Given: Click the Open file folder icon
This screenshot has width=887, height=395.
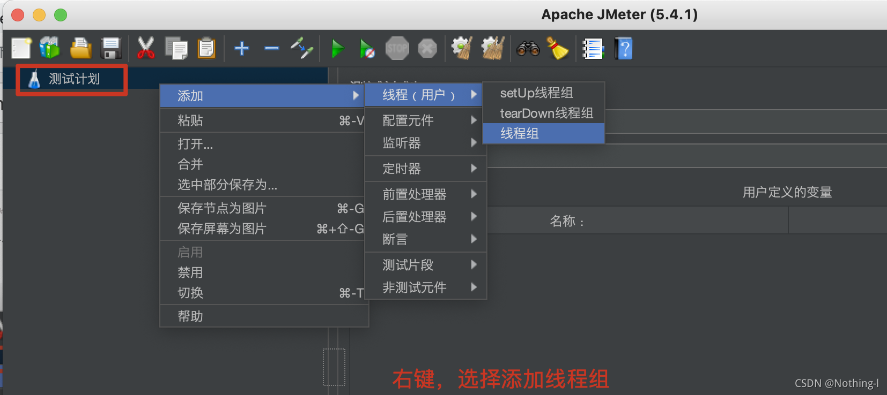Looking at the screenshot, I should [x=80, y=48].
